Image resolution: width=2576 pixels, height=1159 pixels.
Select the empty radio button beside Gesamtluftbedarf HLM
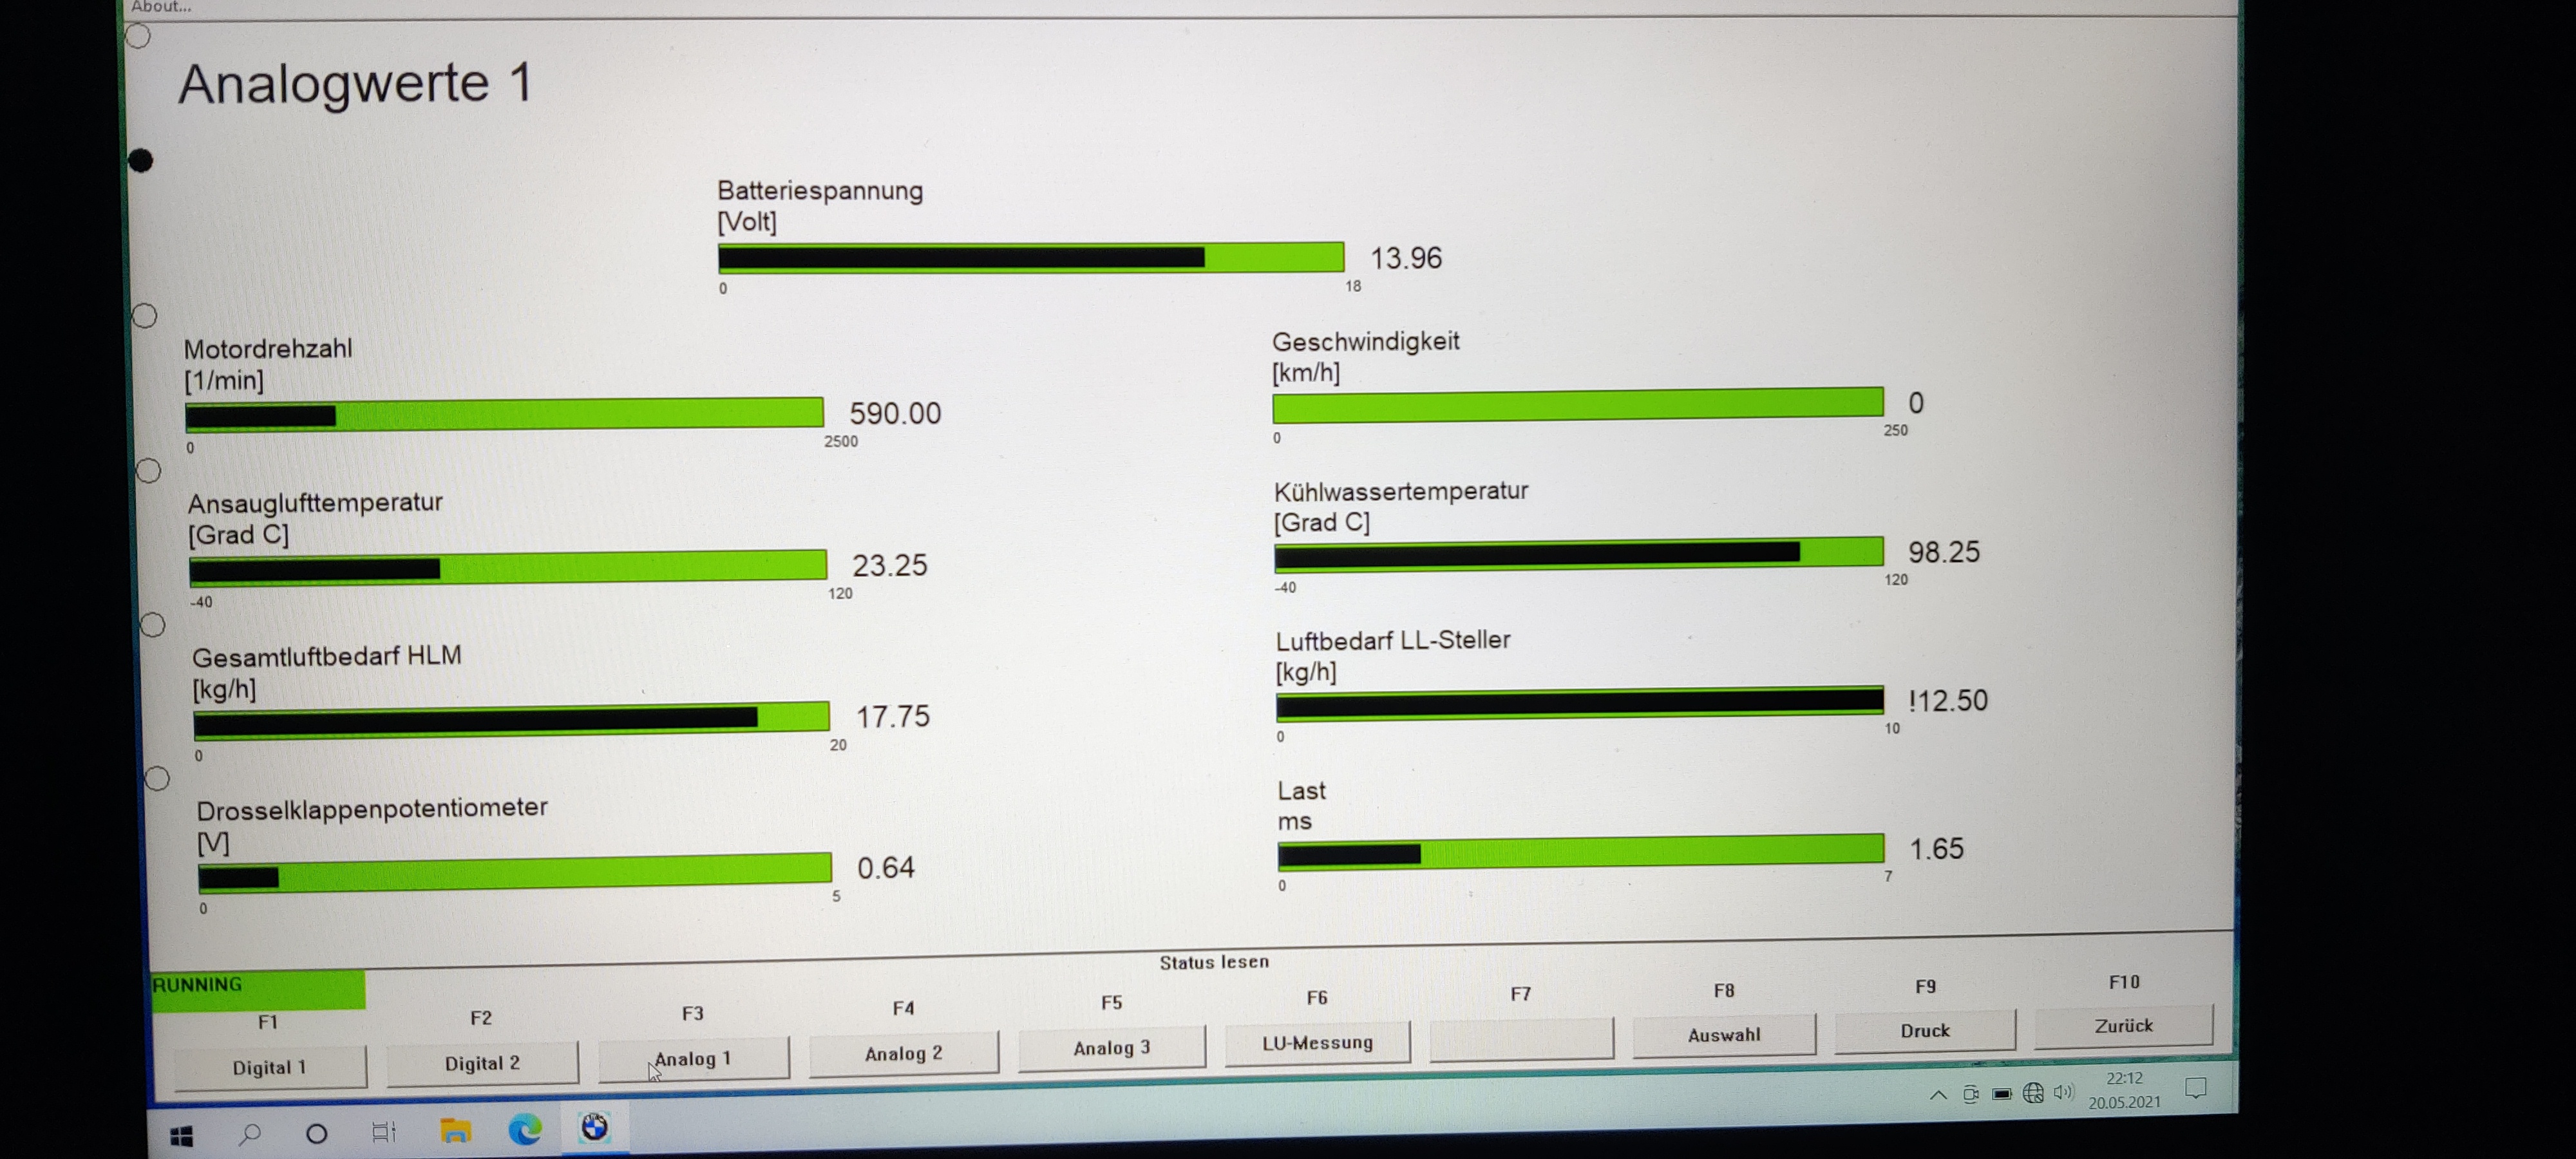coord(153,625)
